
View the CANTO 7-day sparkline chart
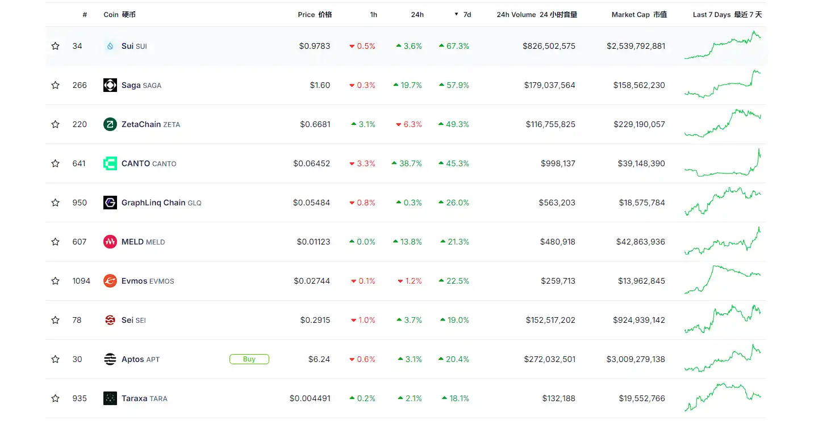[723, 163]
